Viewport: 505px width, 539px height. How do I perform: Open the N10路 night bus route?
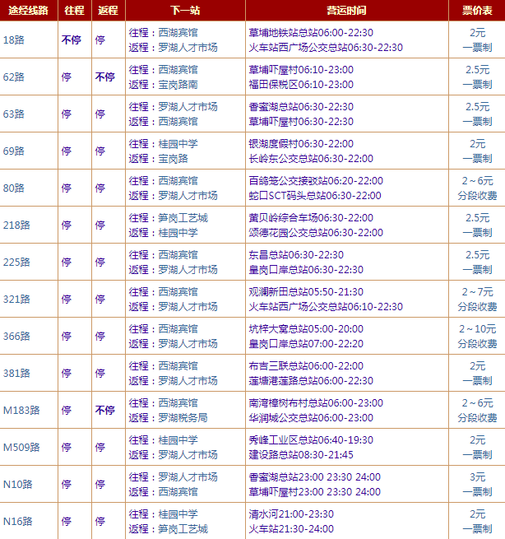tap(16, 484)
